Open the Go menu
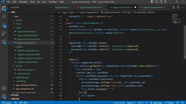 (38, 2)
